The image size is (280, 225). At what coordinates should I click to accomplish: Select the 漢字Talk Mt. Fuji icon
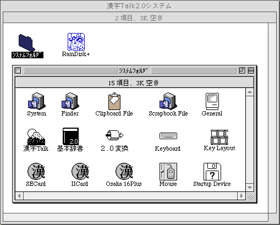(36, 136)
